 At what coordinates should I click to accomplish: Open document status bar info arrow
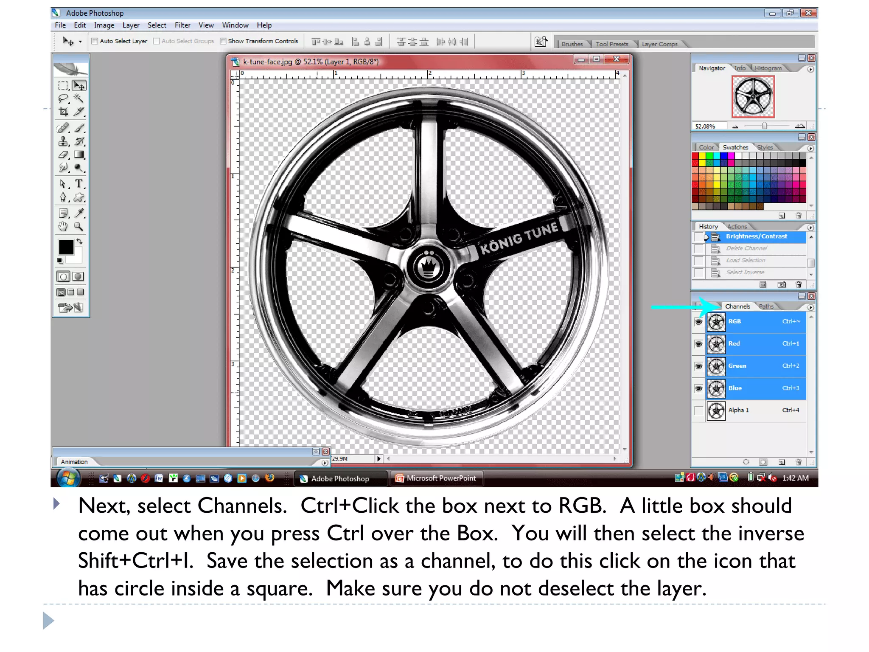click(378, 459)
